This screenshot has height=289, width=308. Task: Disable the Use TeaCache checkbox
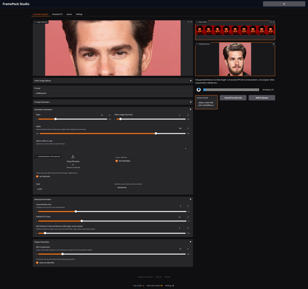37,176
